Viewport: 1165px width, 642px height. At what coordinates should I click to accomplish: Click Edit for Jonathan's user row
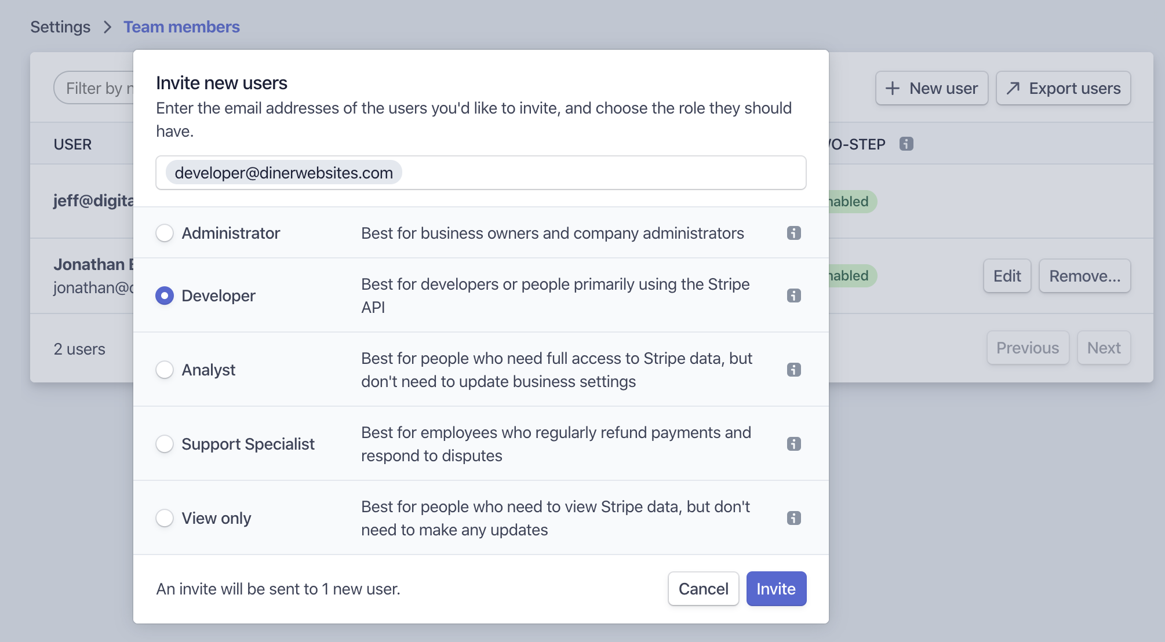point(1007,276)
